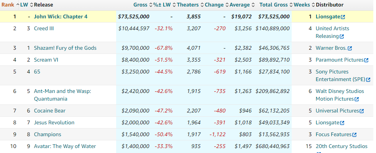Click external link icon after Sony Pictures Entertainment (SPE)

[368, 80]
